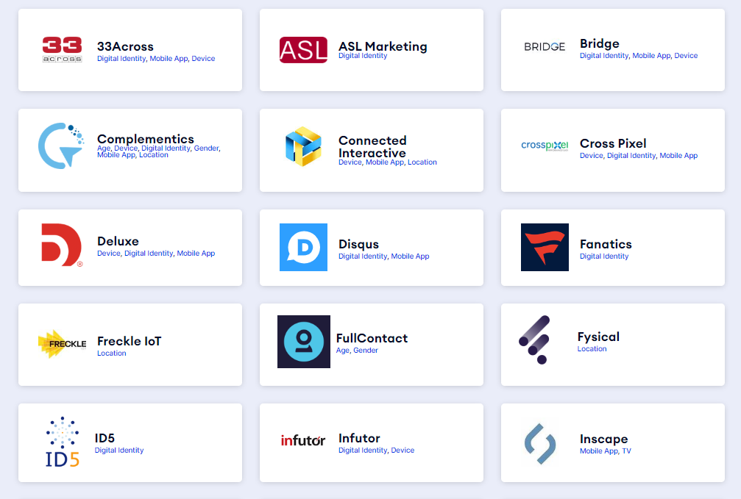Select Connected Interactive tags 'Device, Mobile App, Location'

(x=388, y=162)
